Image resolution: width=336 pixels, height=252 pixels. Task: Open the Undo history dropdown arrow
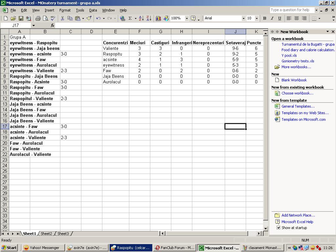coord(104,18)
